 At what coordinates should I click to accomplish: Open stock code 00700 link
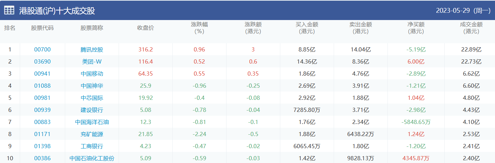tap(42, 50)
